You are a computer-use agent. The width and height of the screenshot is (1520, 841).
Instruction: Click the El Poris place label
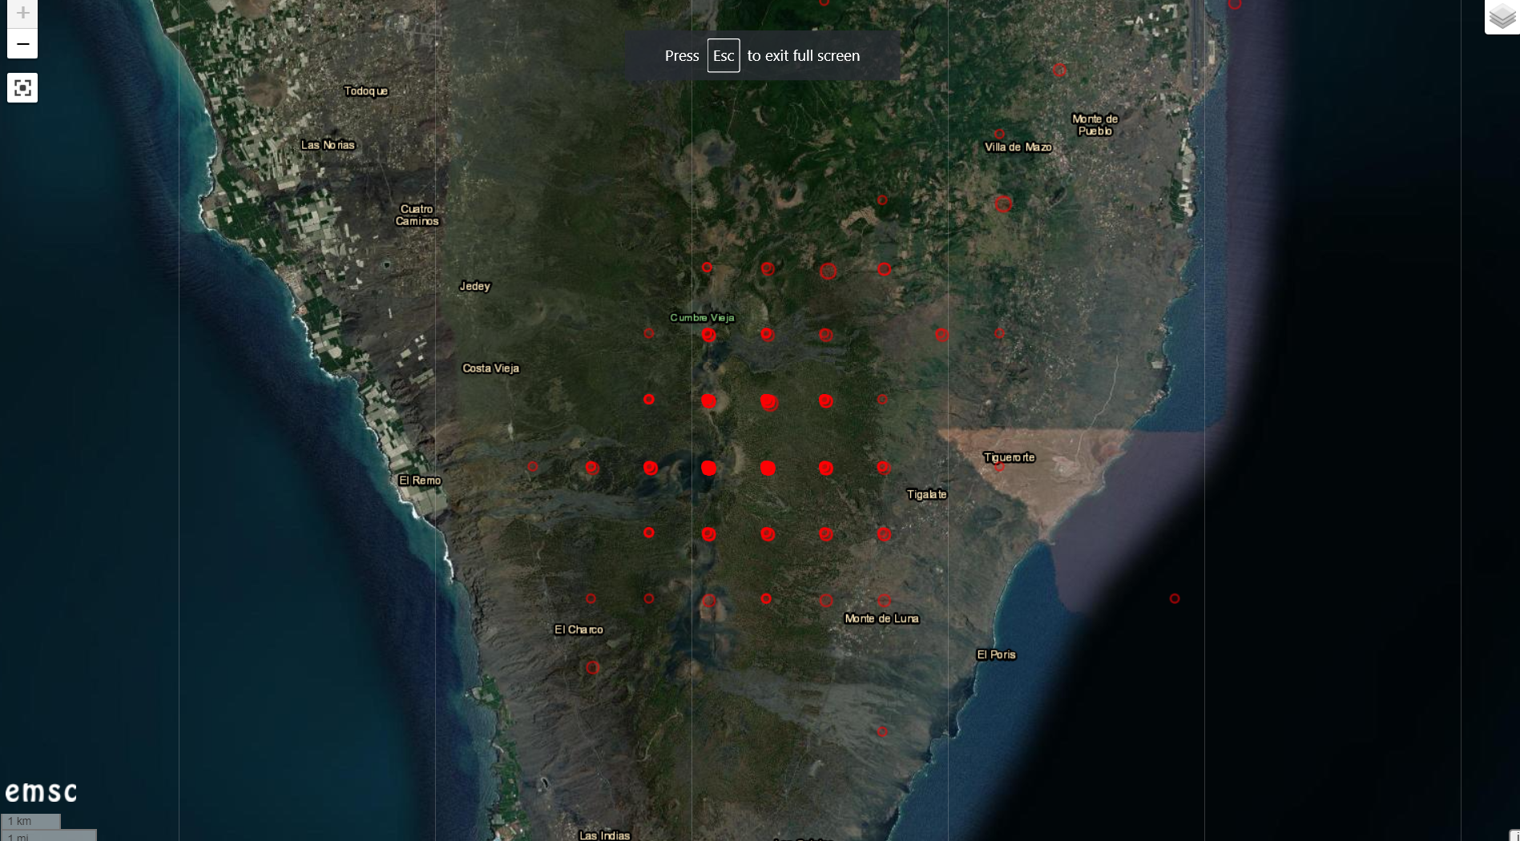[996, 654]
